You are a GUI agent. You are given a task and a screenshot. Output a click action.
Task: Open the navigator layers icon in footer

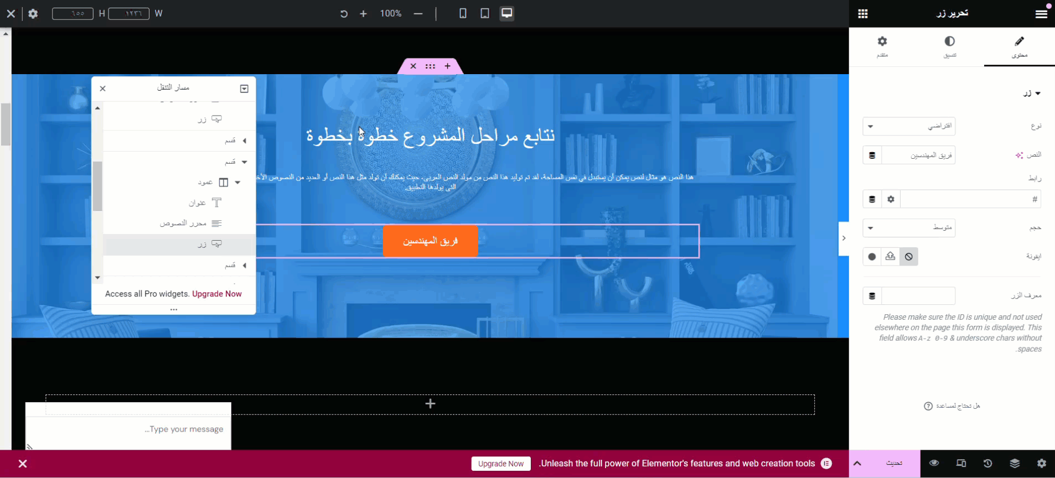pos(1015,464)
